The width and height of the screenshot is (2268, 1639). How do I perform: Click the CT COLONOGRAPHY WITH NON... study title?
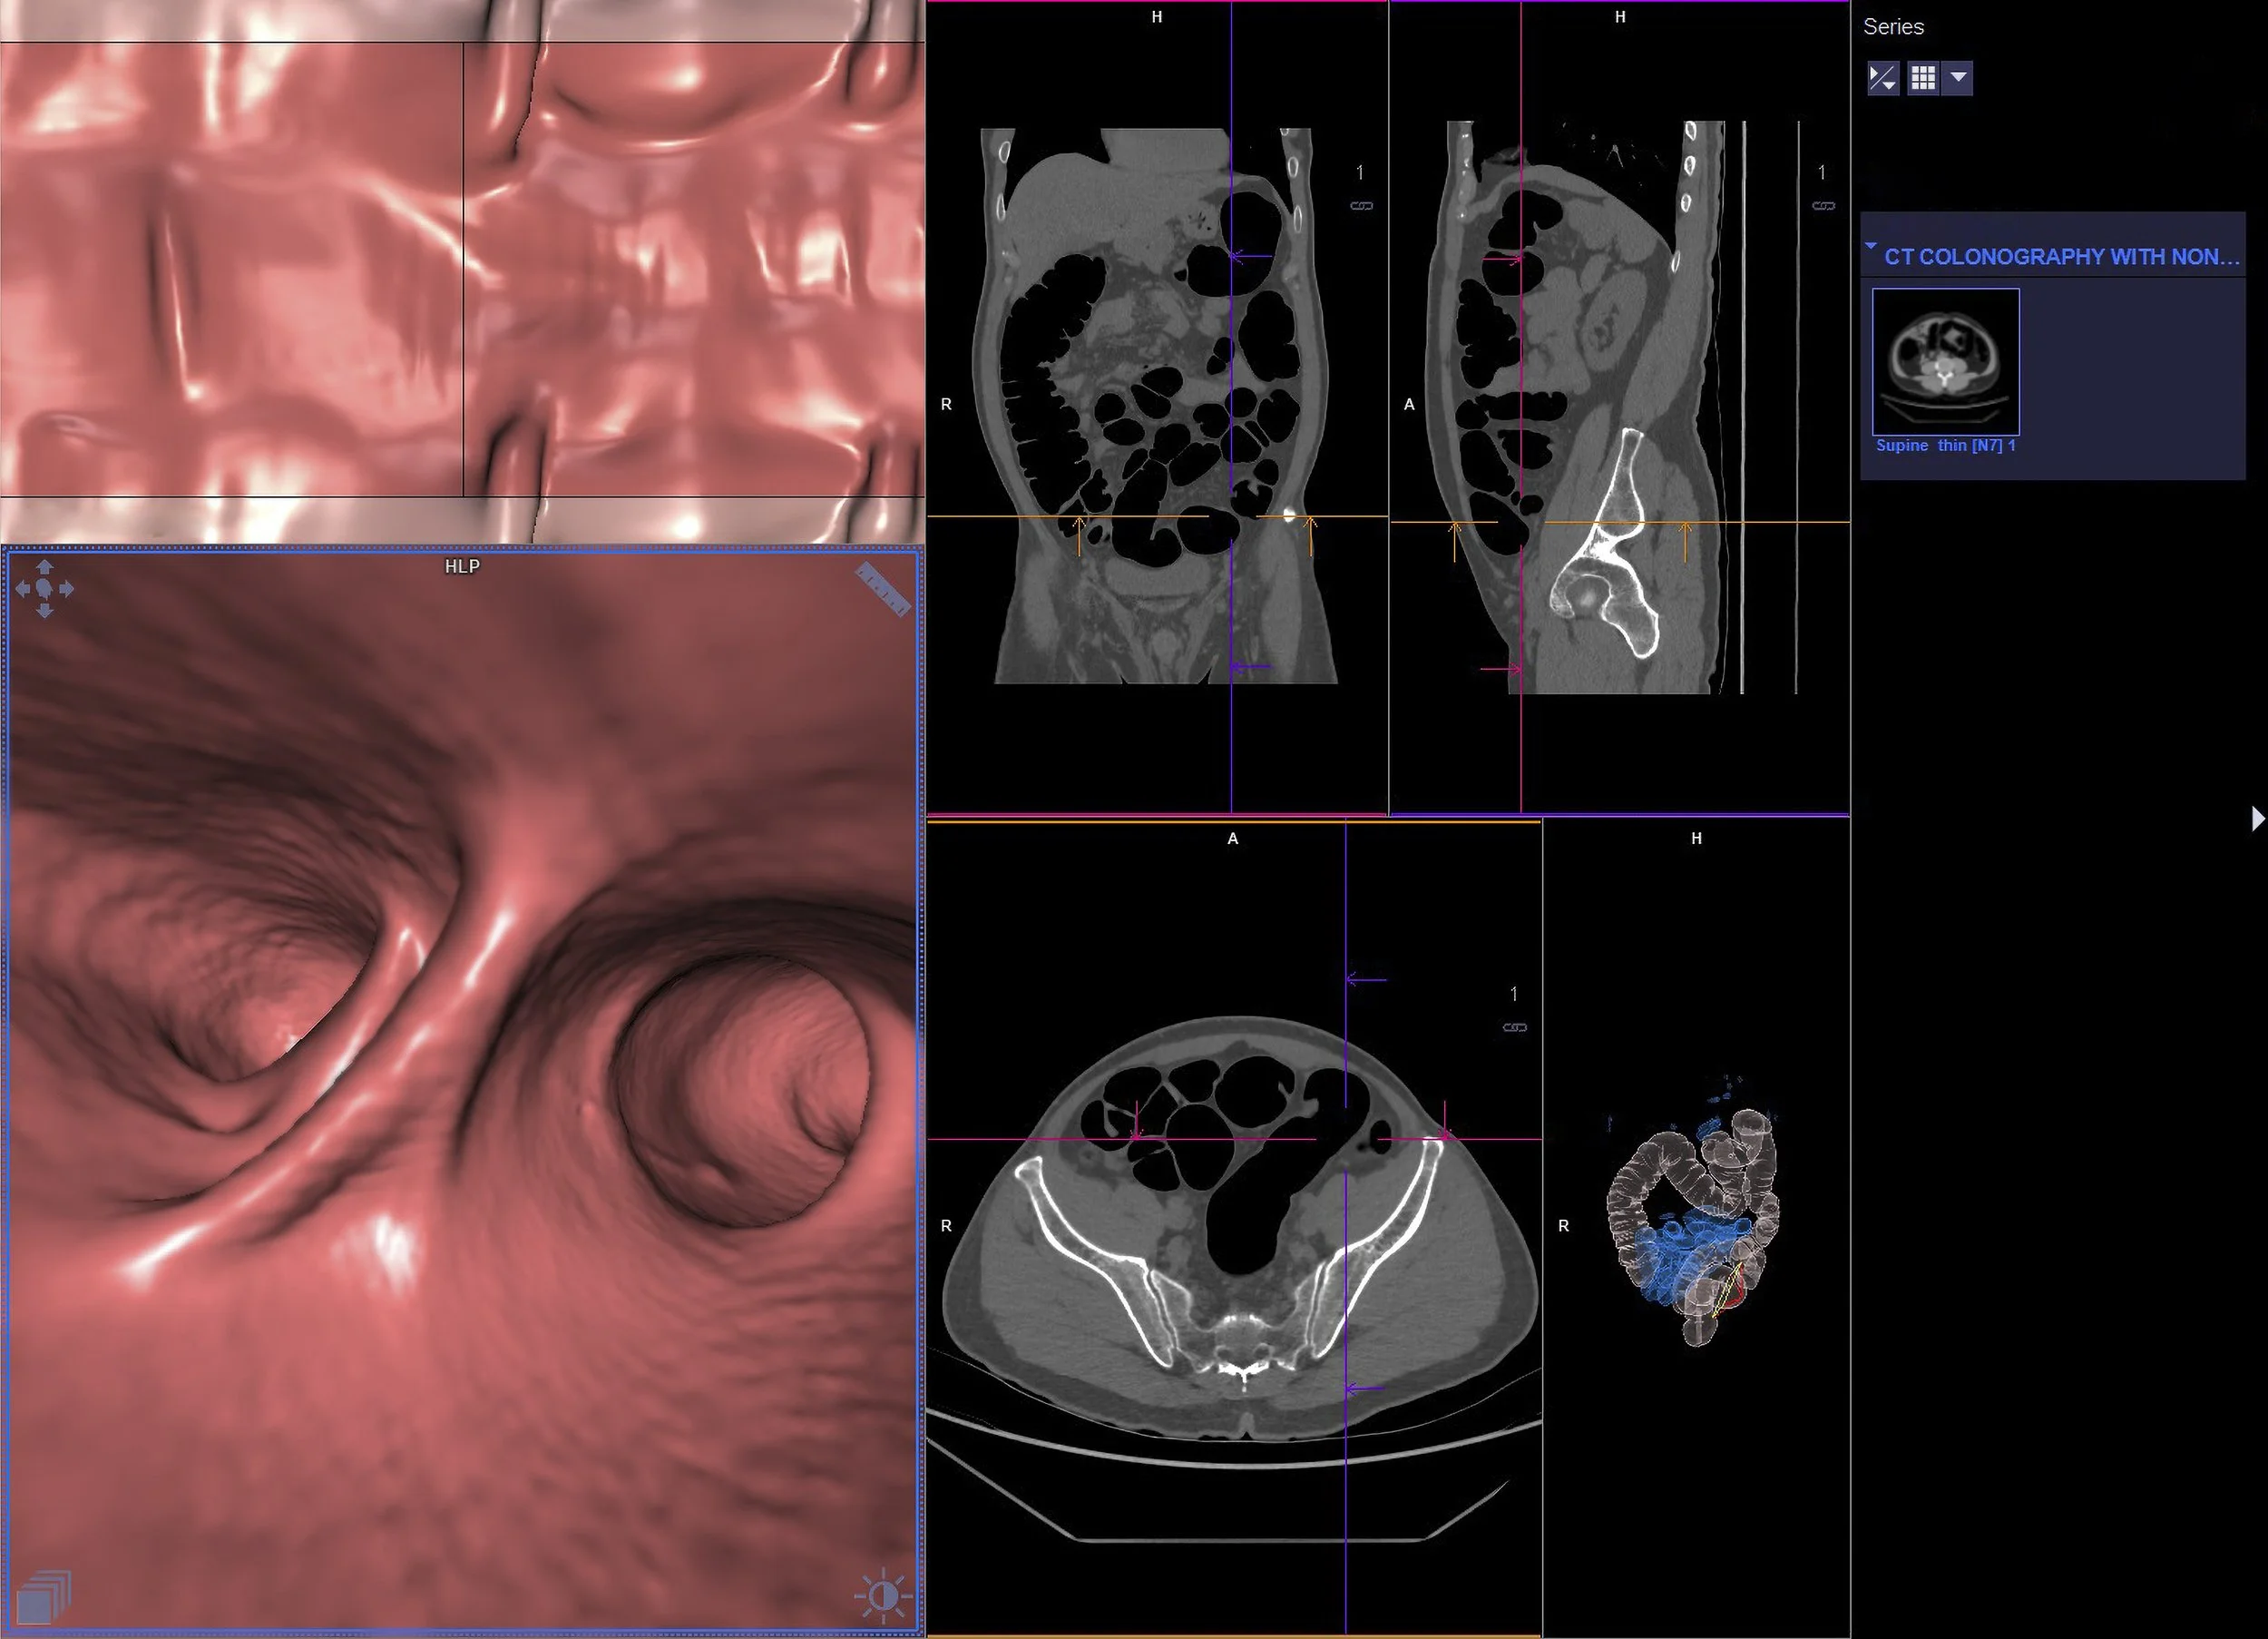click(x=2061, y=257)
